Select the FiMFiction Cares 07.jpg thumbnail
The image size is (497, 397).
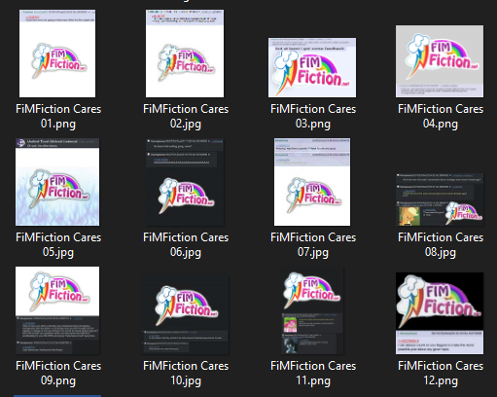312,182
